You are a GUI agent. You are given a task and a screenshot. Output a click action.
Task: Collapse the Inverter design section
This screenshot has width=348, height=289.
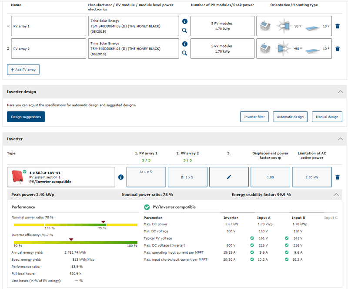point(340,92)
